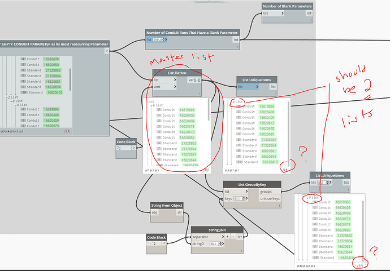Click element ID 16620410 in upper List.UniqueItems preview

[270, 162]
